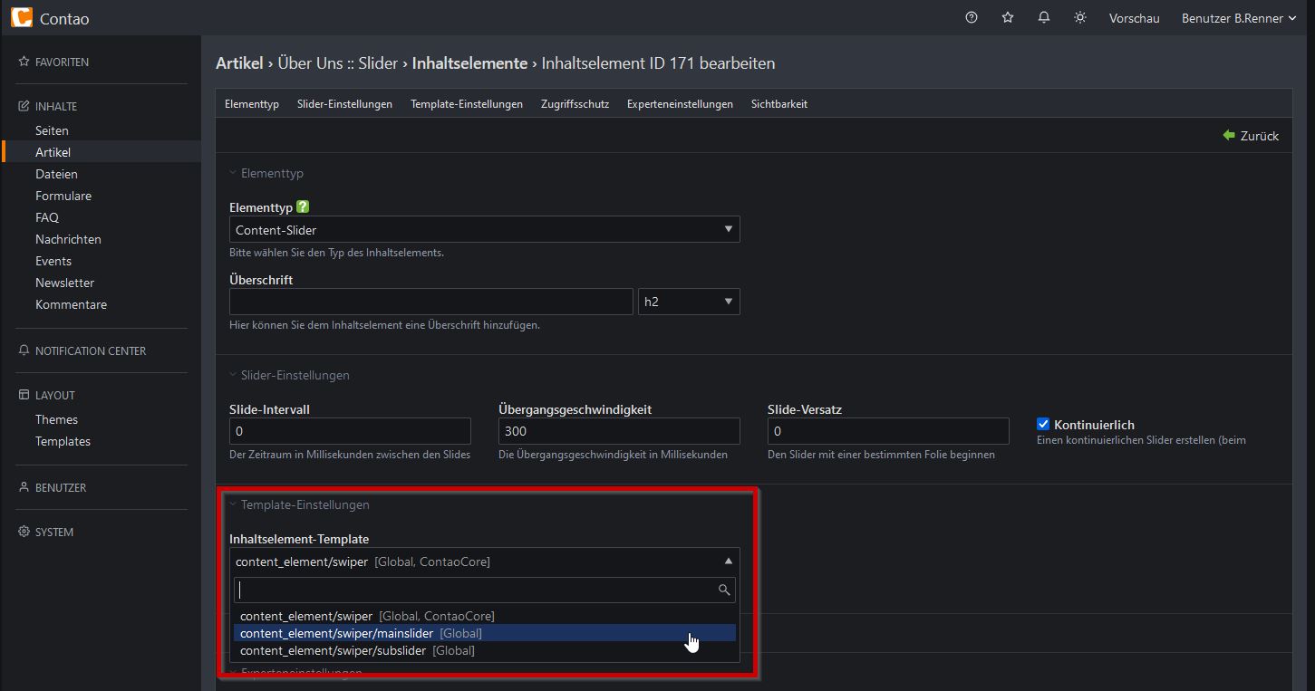1315x691 pixels.
Task: Open Artikel in the sidebar
Action: click(x=53, y=152)
